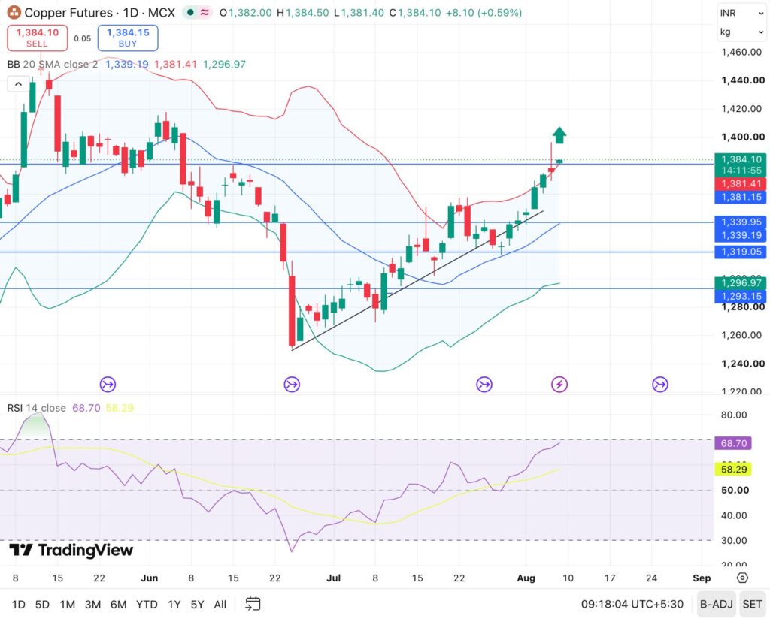Open chart settings gear icon at bottom right
Viewport: 770px width, 619px height.
click(742, 578)
